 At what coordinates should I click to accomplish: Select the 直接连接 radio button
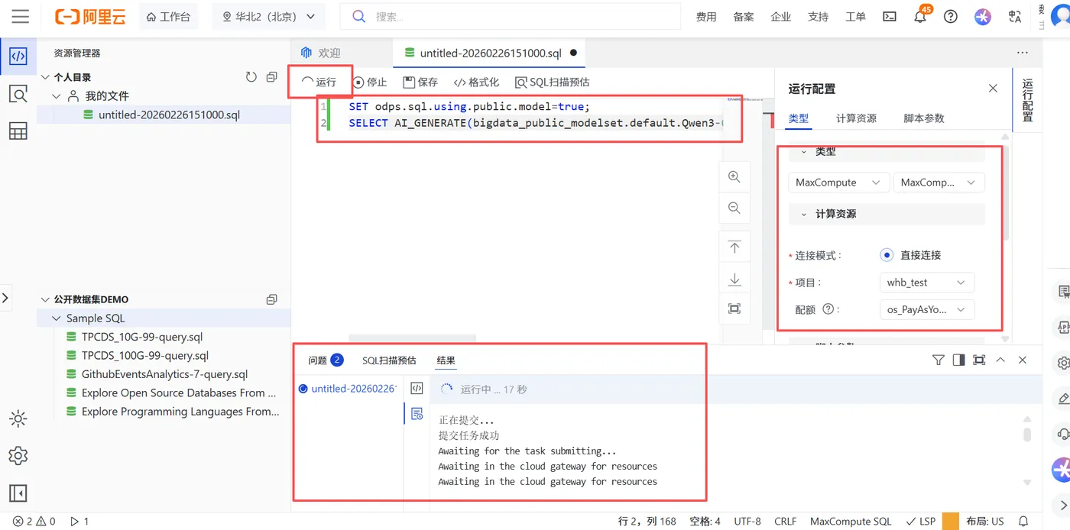(887, 255)
